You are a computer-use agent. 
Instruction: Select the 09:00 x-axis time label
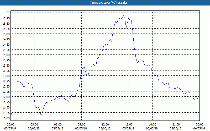(x=81, y=125)
